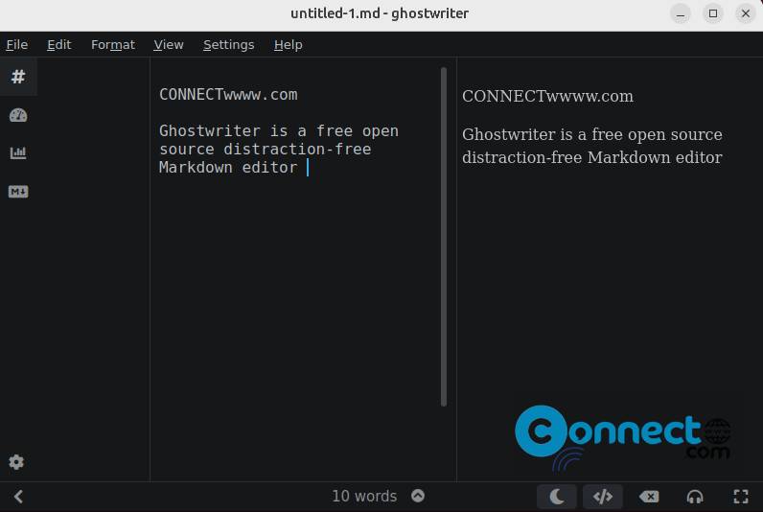Image resolution: width=763 pixels, height=512 pixels.
Task: Open the Markdown cheat sheet icon
Action: (18, 191)
